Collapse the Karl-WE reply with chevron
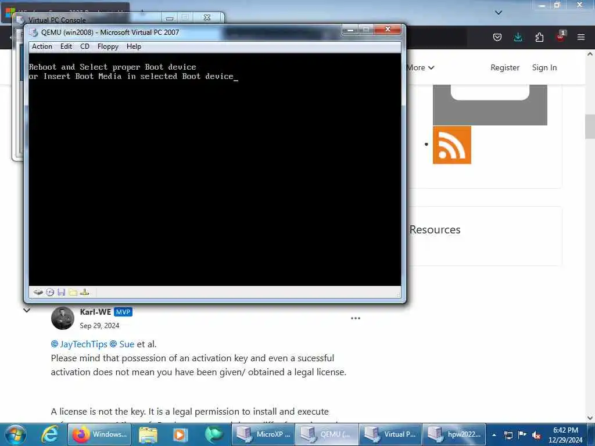The width and height of the screenshot is (595, 446). coord(27,310)
